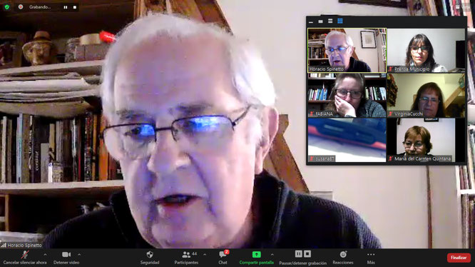Screen dimensions: 475x267
Task: Open the Más options menu
Action: coord(371,258)
